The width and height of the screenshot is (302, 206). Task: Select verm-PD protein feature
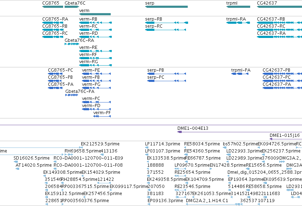(x=96, y=109)
